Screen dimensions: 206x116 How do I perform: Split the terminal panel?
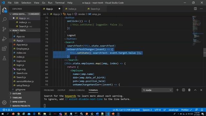[x=183, y=90]
